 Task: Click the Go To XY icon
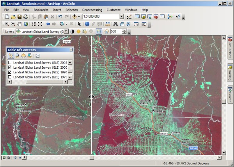[x=128, y=24]
